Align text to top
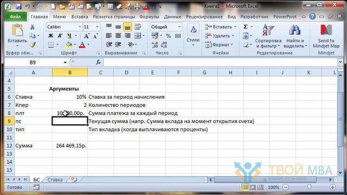 [108, 27]
